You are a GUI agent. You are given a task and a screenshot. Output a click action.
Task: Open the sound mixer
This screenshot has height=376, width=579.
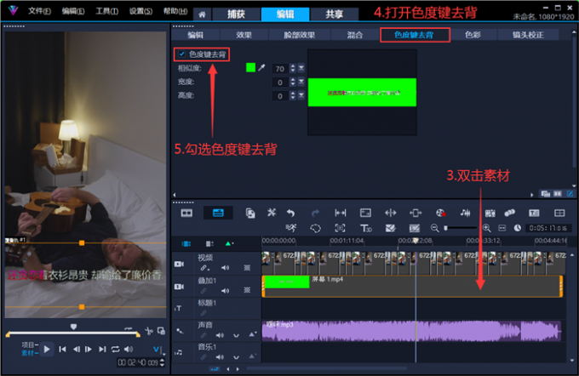pos(465,213)
